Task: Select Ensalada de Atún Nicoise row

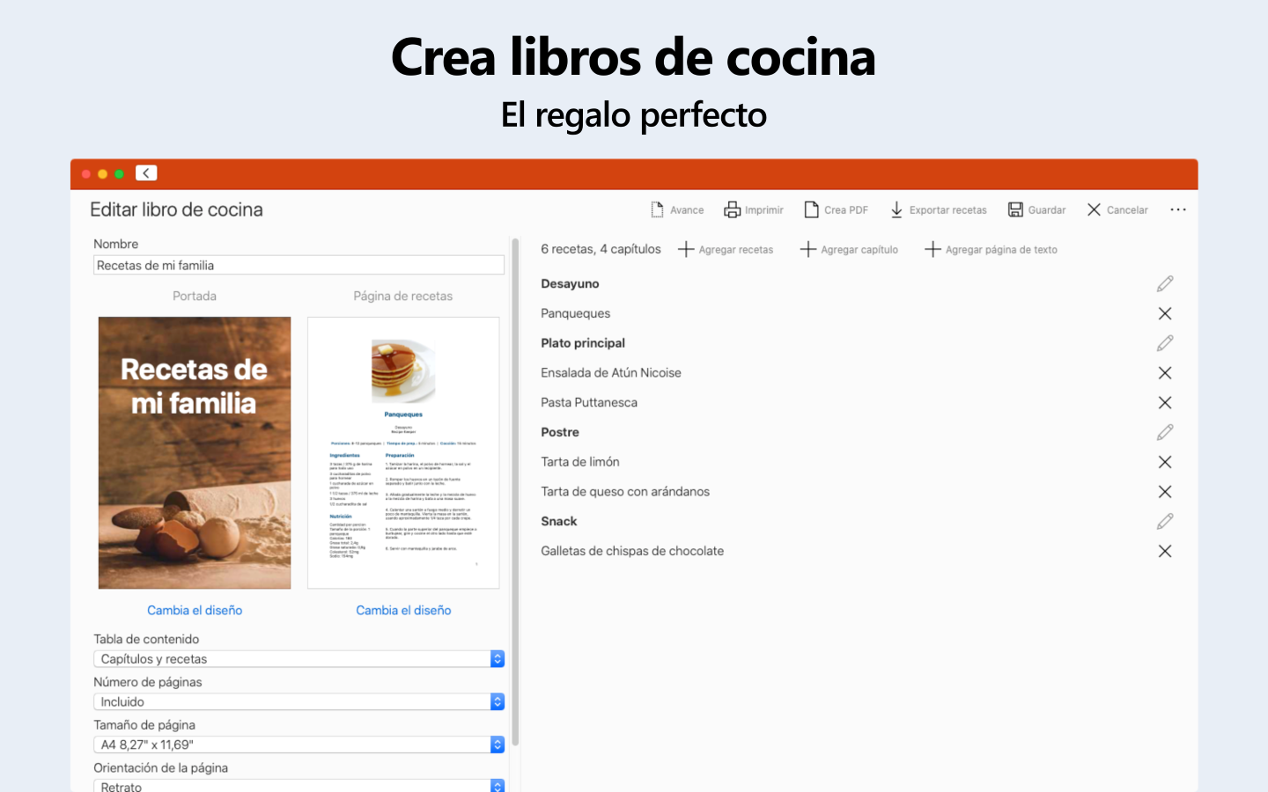Action: pos(857,373)
